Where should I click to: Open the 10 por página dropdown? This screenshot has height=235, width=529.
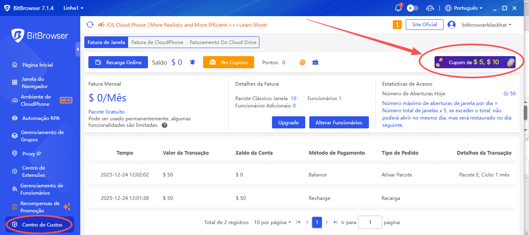272,222
